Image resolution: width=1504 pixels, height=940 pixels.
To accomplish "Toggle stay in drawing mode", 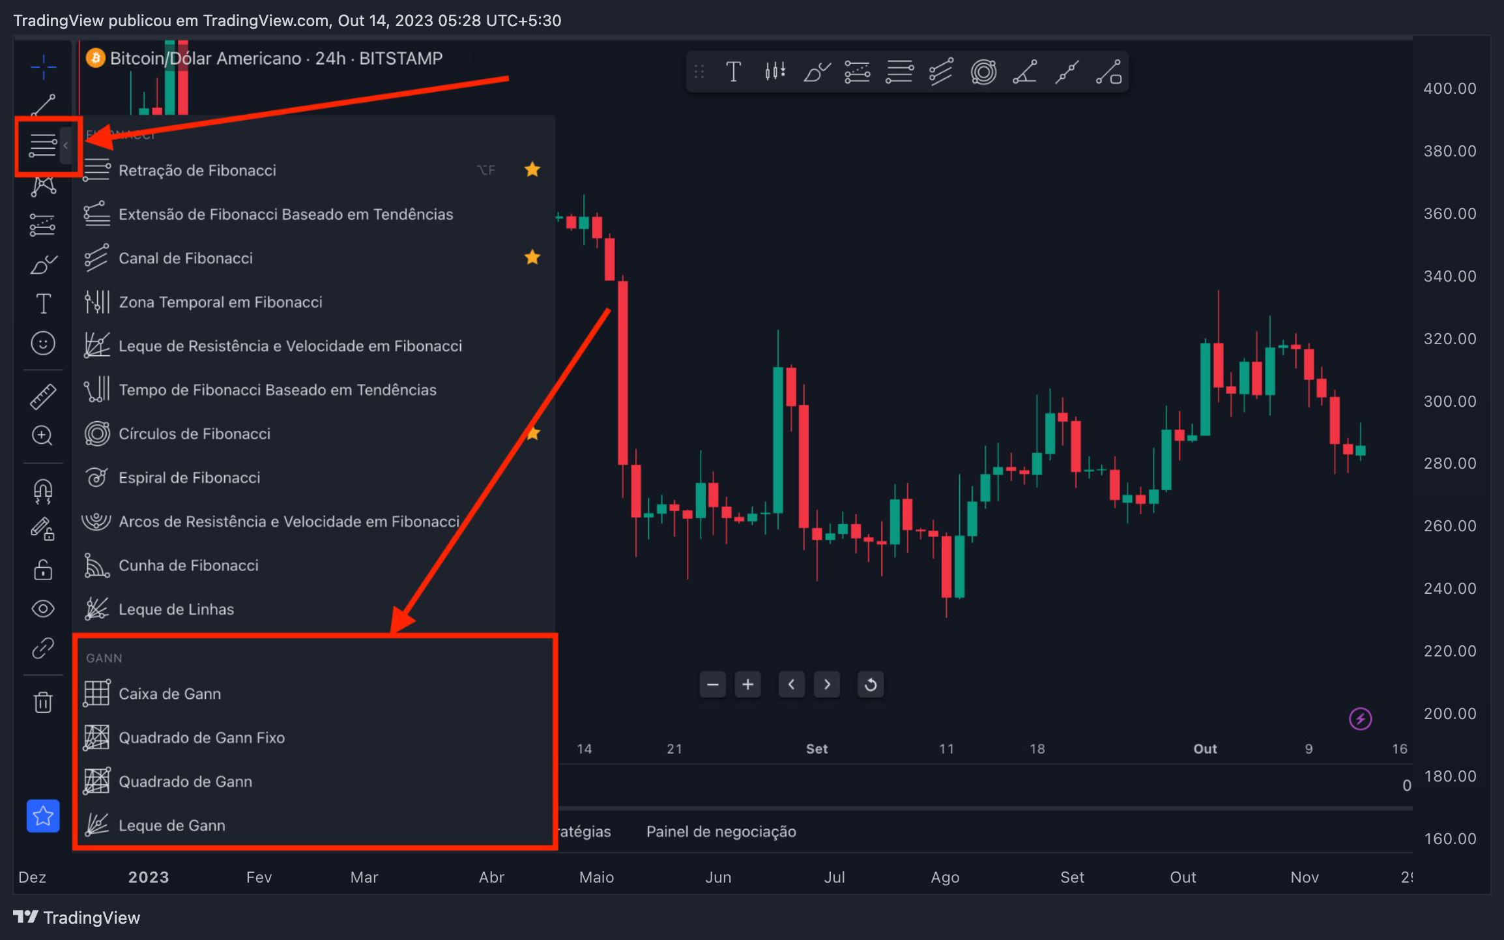I will (43, 529).
